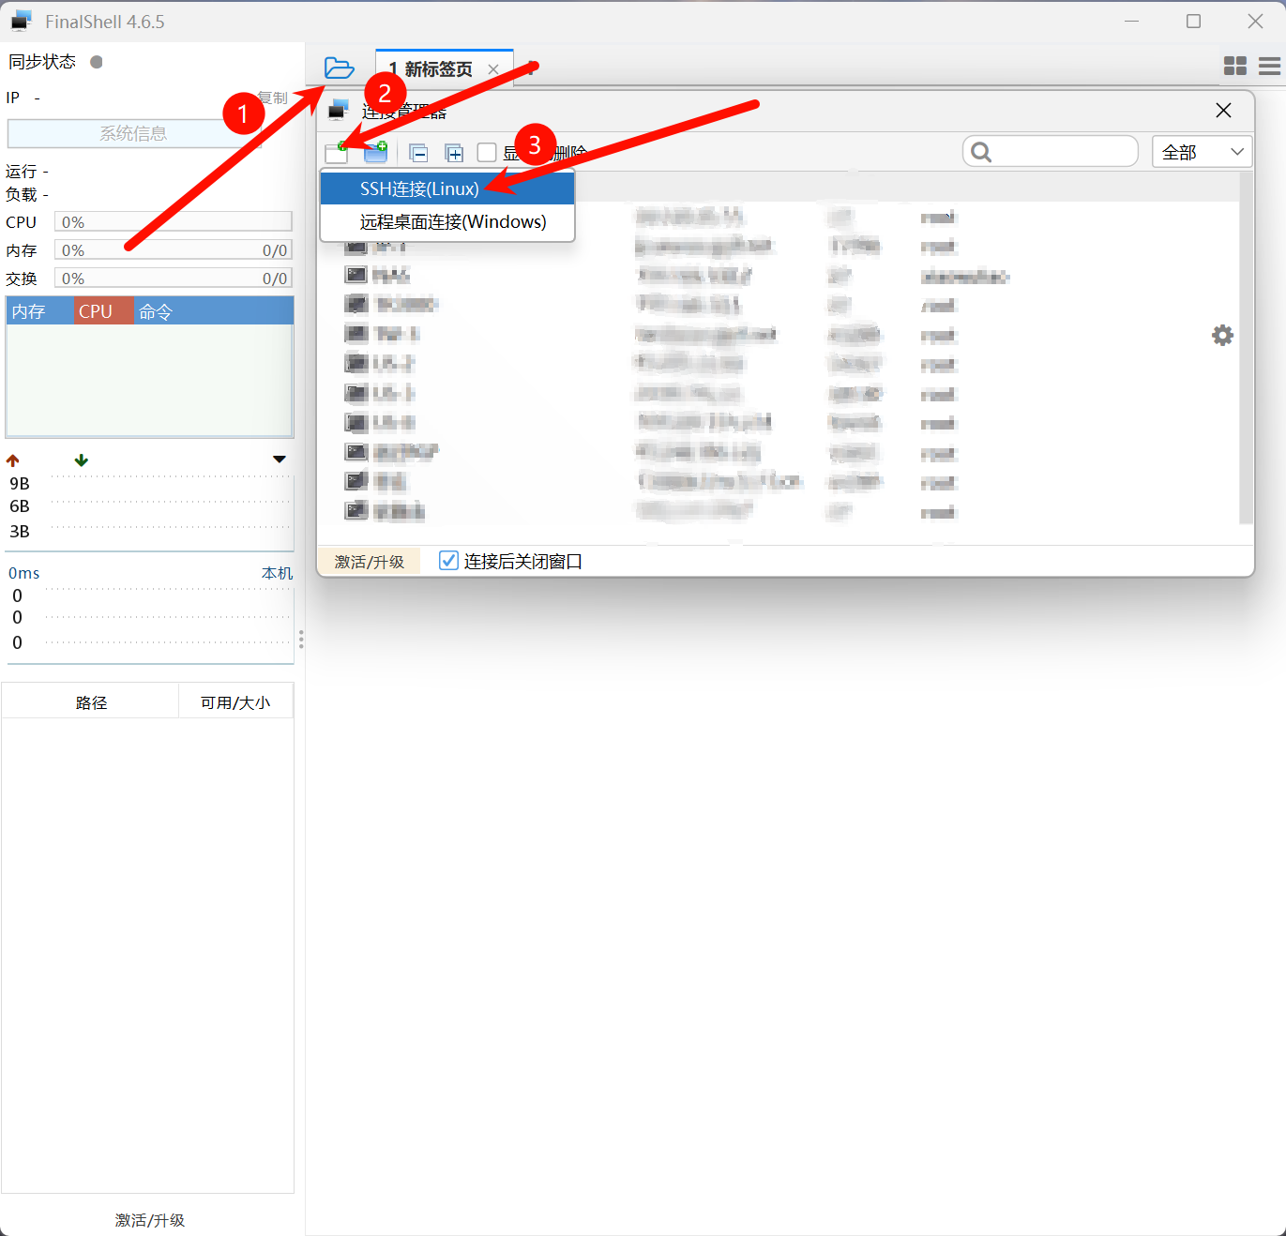
Task: Click the 0ms latency text
Action: pos(24,573)
